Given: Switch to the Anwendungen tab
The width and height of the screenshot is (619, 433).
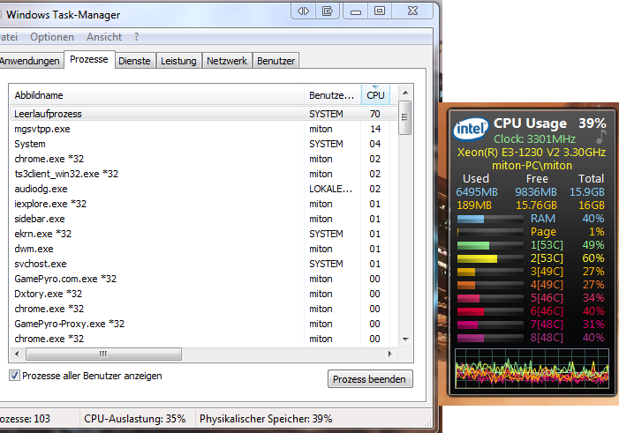Looking at the screenshot, I should coord(30,61).
